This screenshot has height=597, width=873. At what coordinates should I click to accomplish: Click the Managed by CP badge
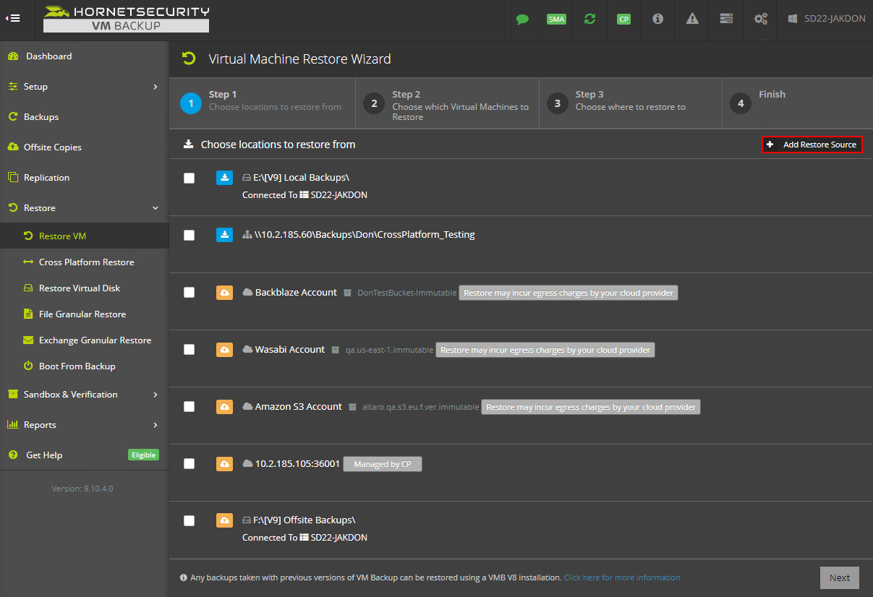coord(383,464)
